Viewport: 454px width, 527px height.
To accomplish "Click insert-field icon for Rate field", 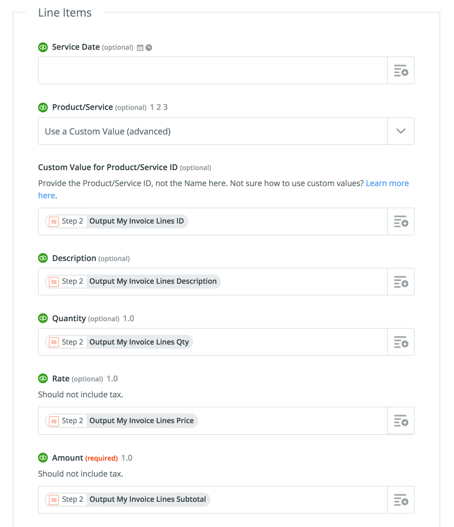I will point(401,421).
